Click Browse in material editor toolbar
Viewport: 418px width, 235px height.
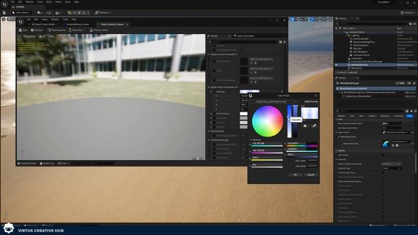point(37,30)
